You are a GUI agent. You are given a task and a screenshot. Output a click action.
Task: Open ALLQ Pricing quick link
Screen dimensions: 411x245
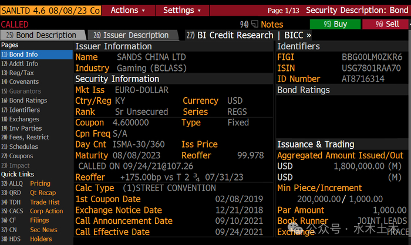[40, 183]
